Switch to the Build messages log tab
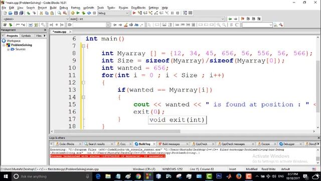This screenshot has width=321, height=181. (171, 144)
